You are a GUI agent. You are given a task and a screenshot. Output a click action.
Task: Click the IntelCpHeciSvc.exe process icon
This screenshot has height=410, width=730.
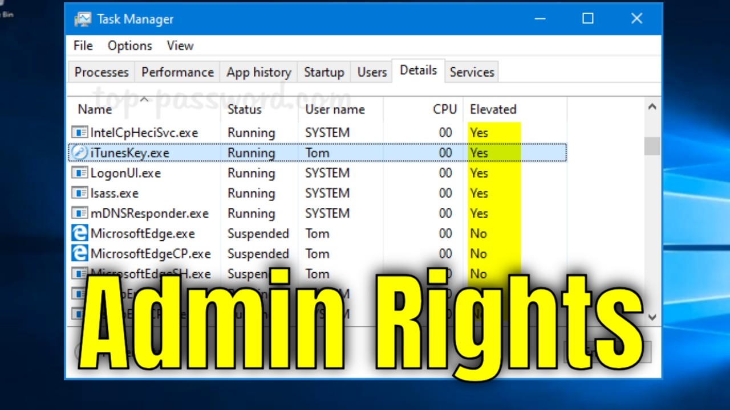79,133
